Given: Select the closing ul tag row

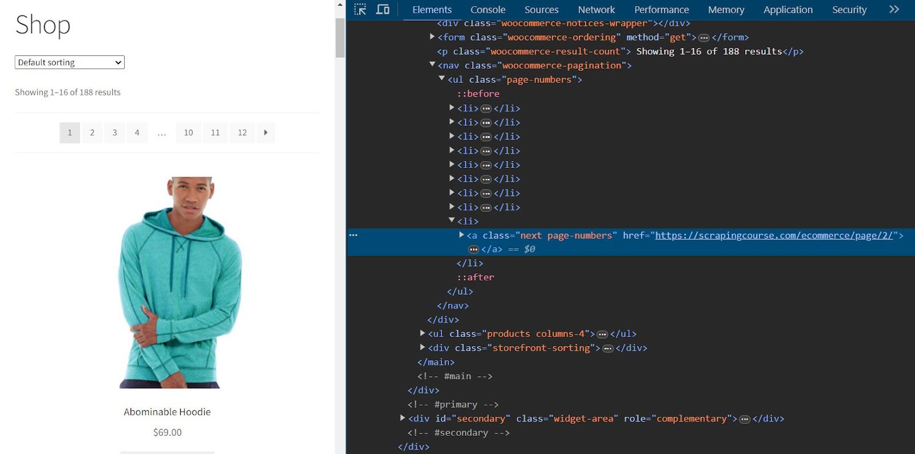Looking at the screenshot, I should click(460, 292).
